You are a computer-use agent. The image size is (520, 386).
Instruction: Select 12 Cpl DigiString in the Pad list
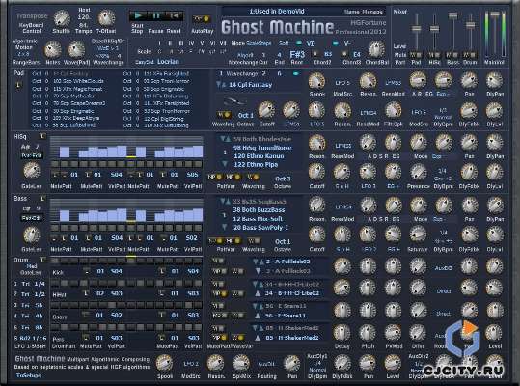(x=164, y=119)
